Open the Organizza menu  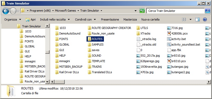13,19
